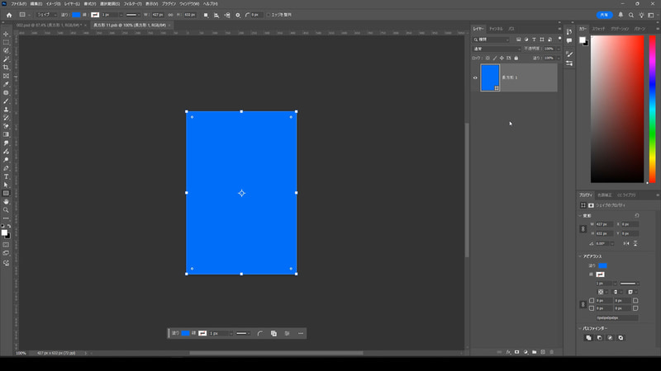
Task: Toggle lock transparent pixels in Layers panel
Action: pyautogui.click(x=487, y=58)
